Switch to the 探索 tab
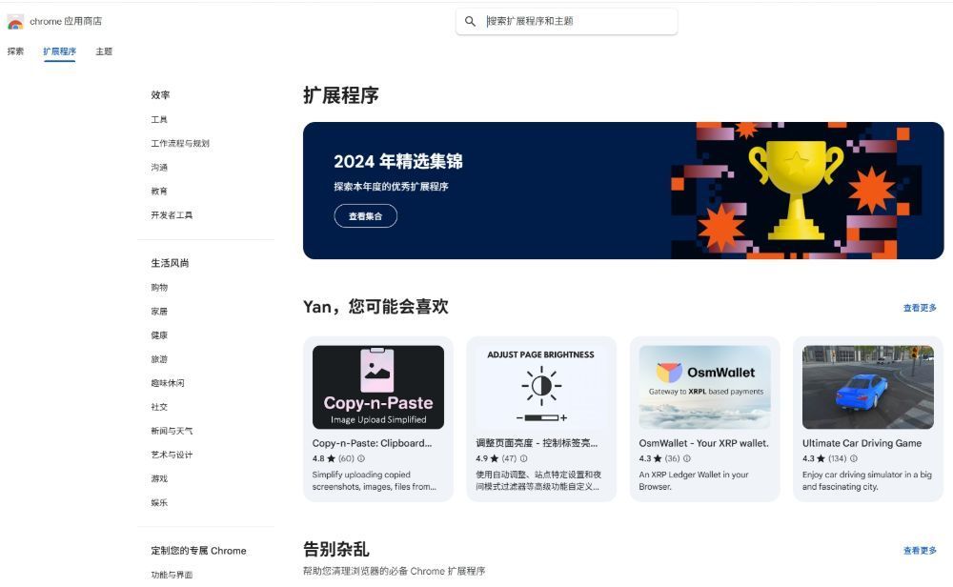The height and width of the screenshot is (587, 953). coord(15,51)
